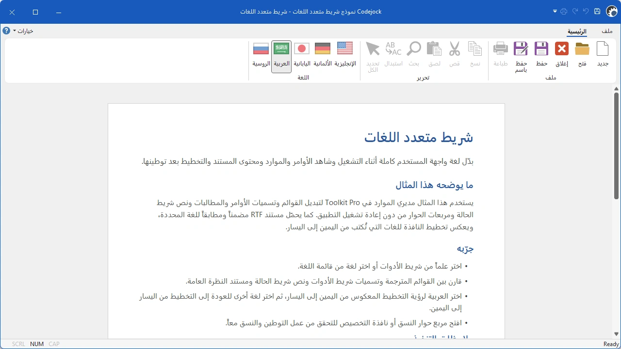This screenshot has width=621, height=349.
Task: Click the scrollbar down arrow
Action: point(617,334)
